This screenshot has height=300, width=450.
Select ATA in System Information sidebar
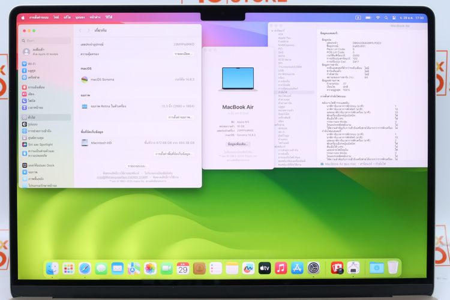pyautogui.click(x=281, y=34)
